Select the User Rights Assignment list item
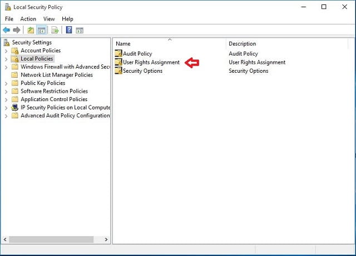 click(x=151, y=62)
